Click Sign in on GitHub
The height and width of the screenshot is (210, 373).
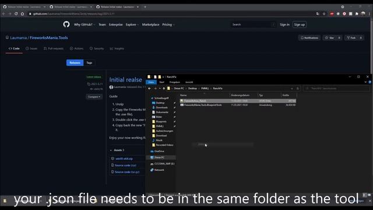click(284, 24)
